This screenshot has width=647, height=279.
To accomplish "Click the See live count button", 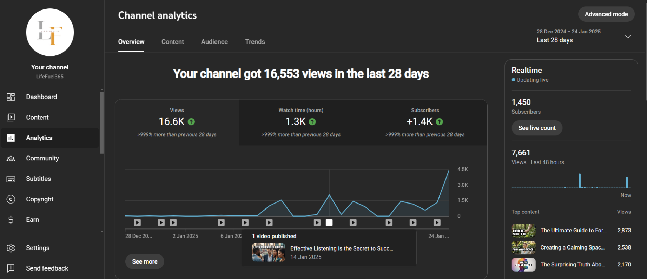I will [x=537, y=128].
